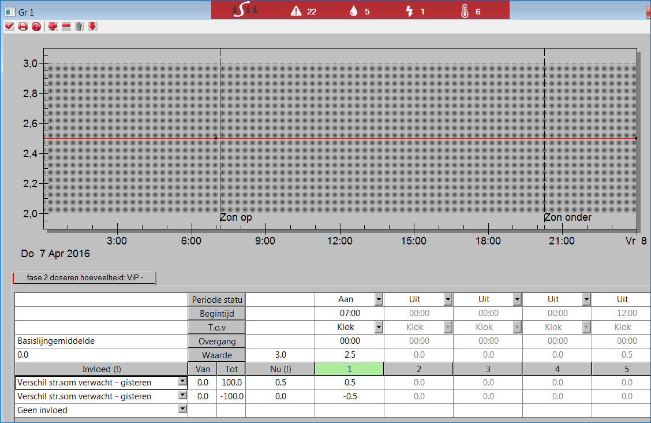
Task: Click the 3.0 value in the Nu column
Action: point(280,355)
